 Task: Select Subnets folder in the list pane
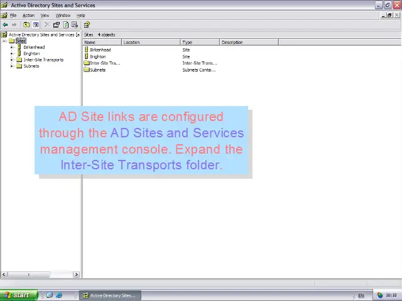[97, 70]
